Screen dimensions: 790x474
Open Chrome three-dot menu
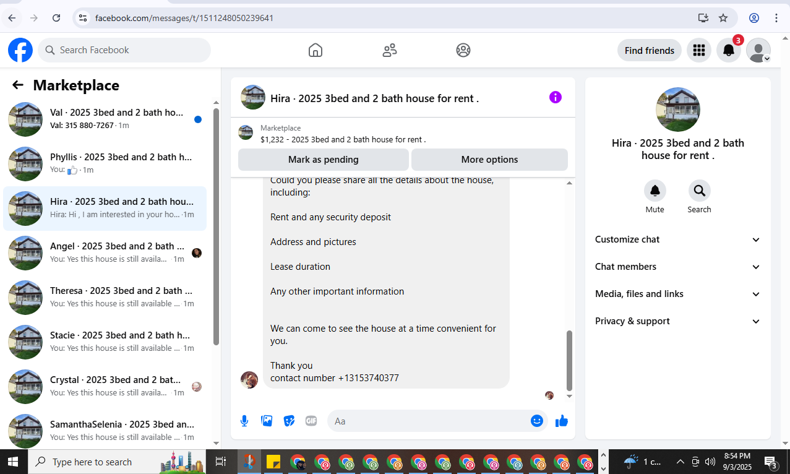(x=776, y=18)
